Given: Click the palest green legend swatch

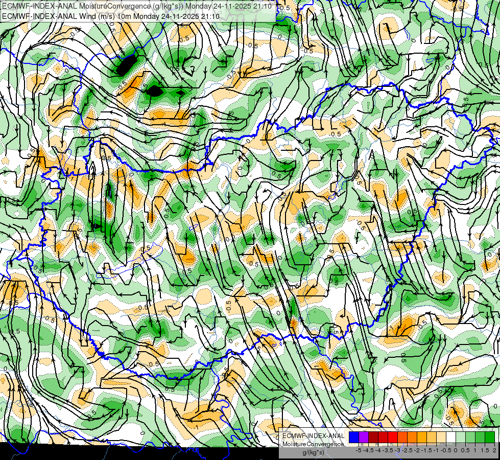Looking at the screenshot, I should (461, 438).
